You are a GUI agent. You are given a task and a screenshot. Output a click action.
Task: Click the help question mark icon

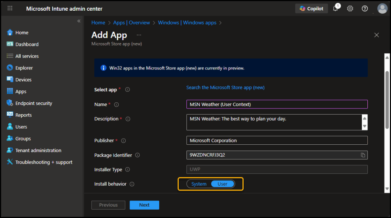click(x=365, y=8)
